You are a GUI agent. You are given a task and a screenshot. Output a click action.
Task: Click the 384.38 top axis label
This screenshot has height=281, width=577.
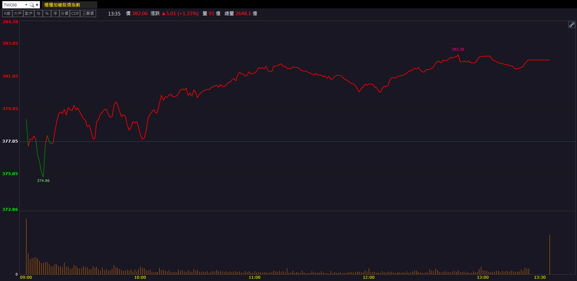[10, 22]
